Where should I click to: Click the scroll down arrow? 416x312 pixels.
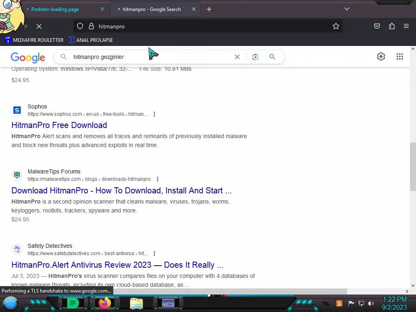coord(413,286)
